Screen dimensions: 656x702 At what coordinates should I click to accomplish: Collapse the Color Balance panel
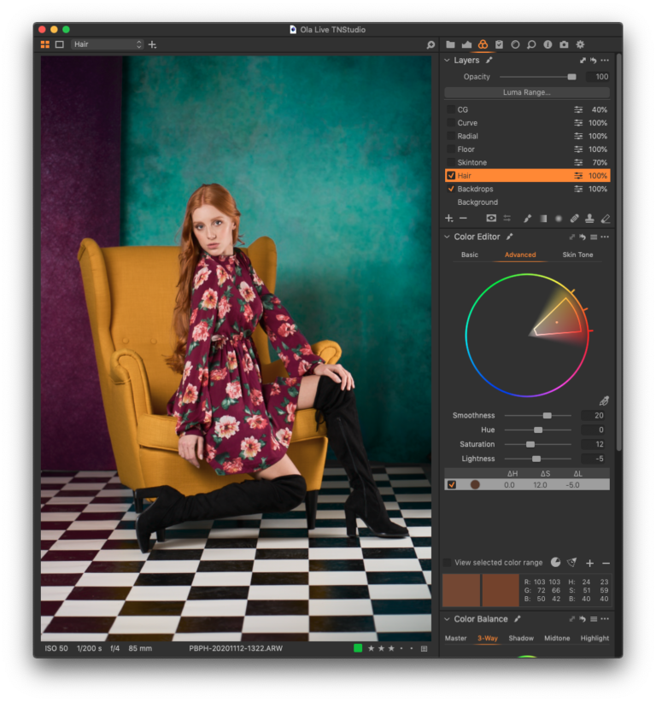click(x=447, y=618)
